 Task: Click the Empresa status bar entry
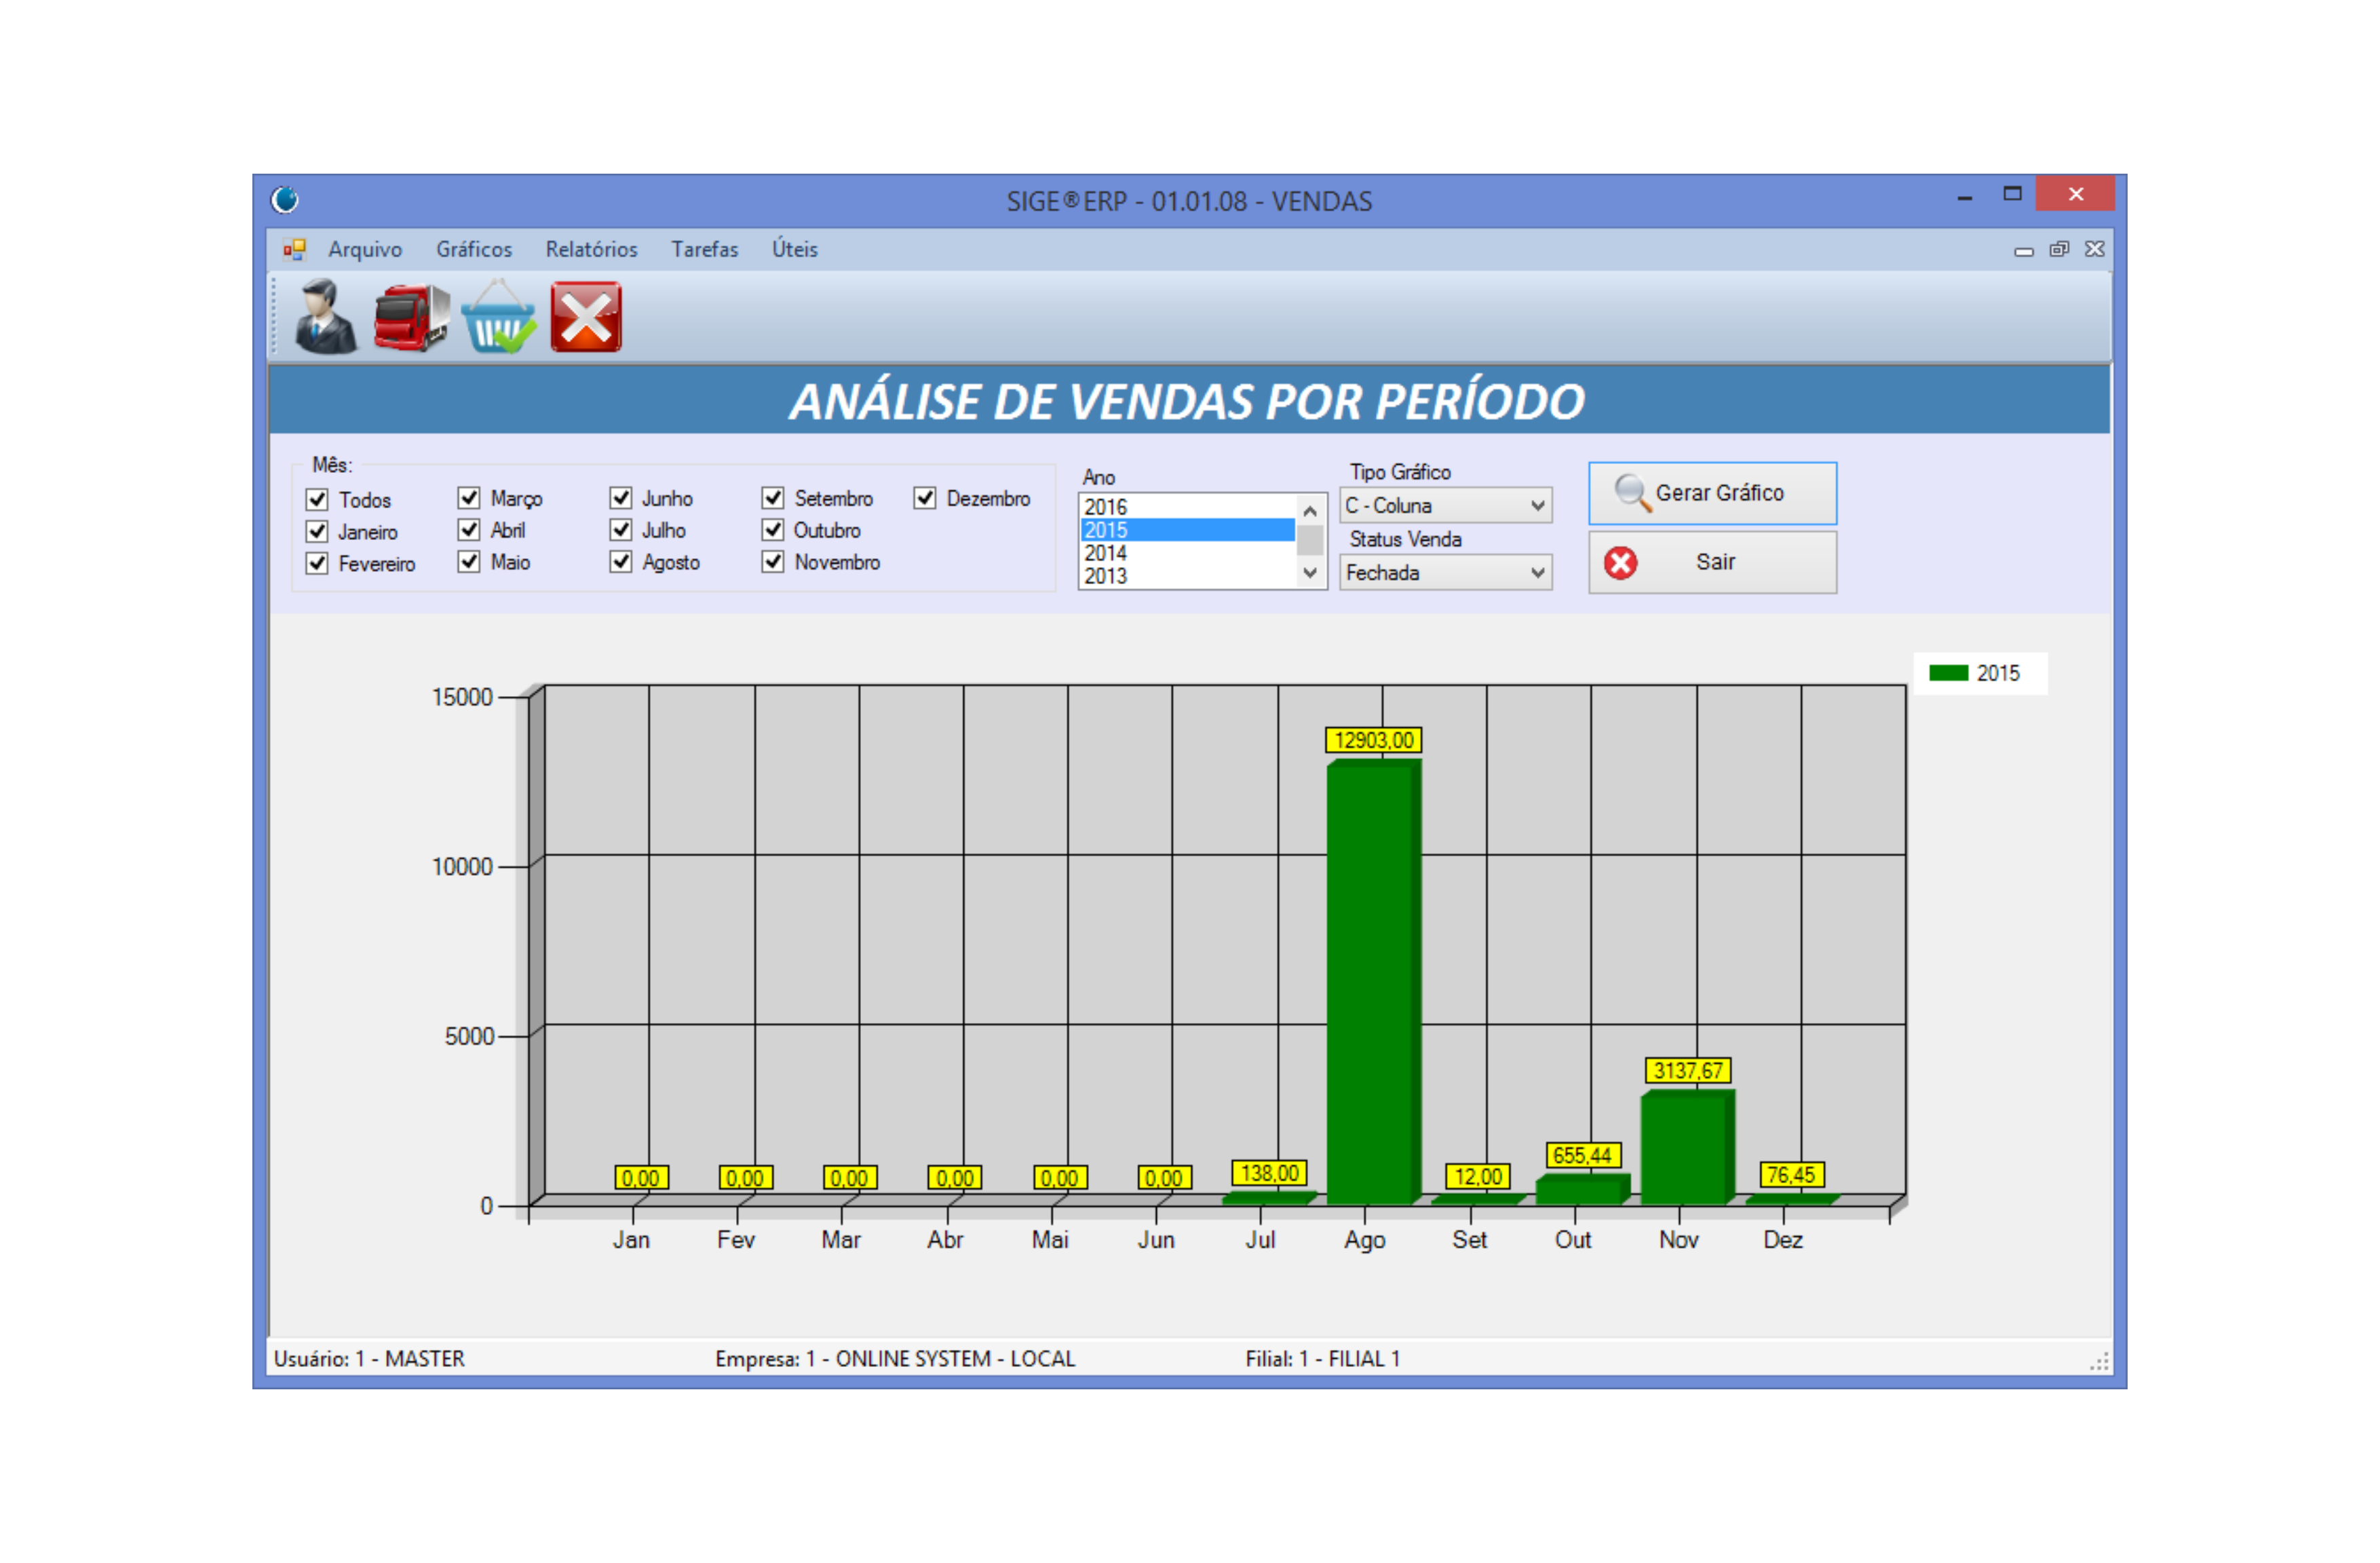[x=895, y=1359]
